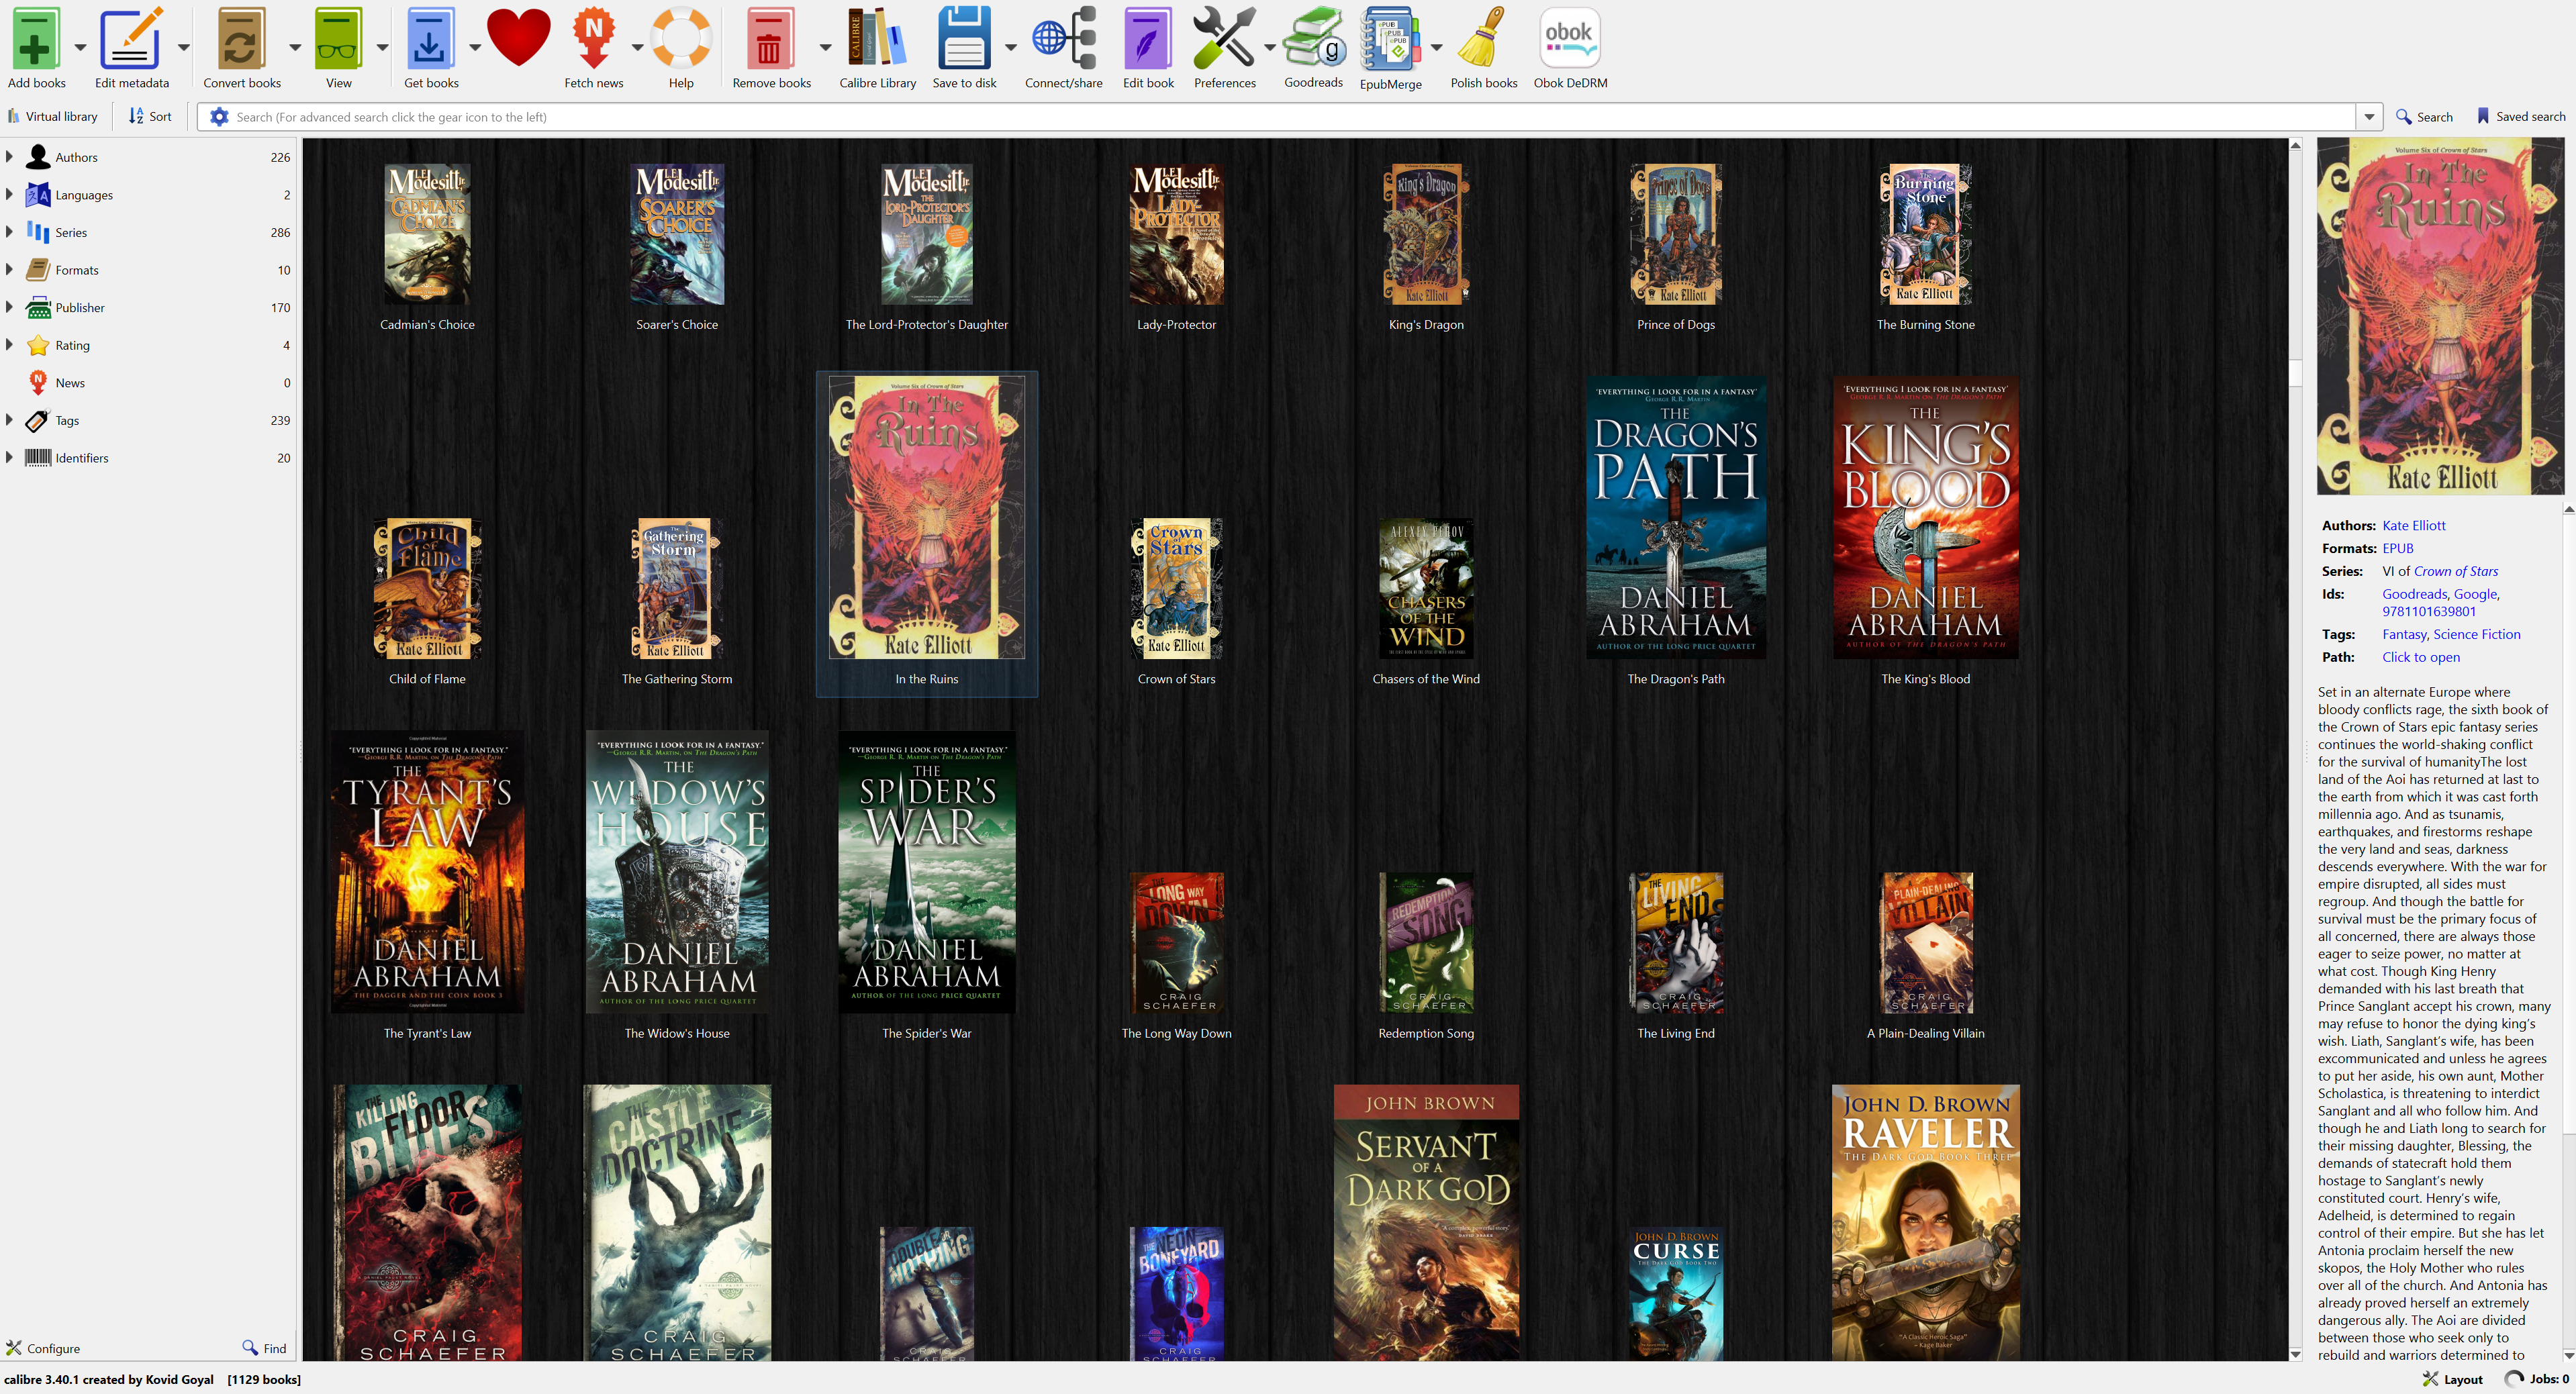
Task: Click the Search button
Action: pyautogui.click(x=2424, y=117)
